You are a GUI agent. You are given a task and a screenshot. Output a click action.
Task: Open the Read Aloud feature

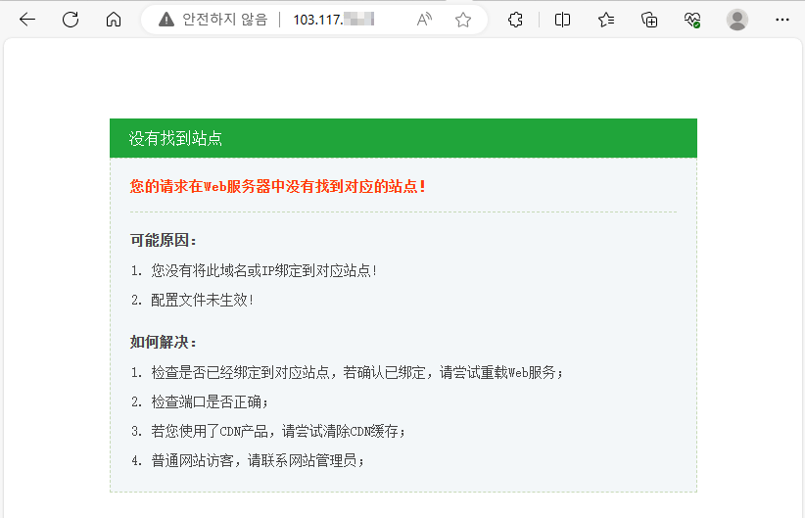coord(424,20)
